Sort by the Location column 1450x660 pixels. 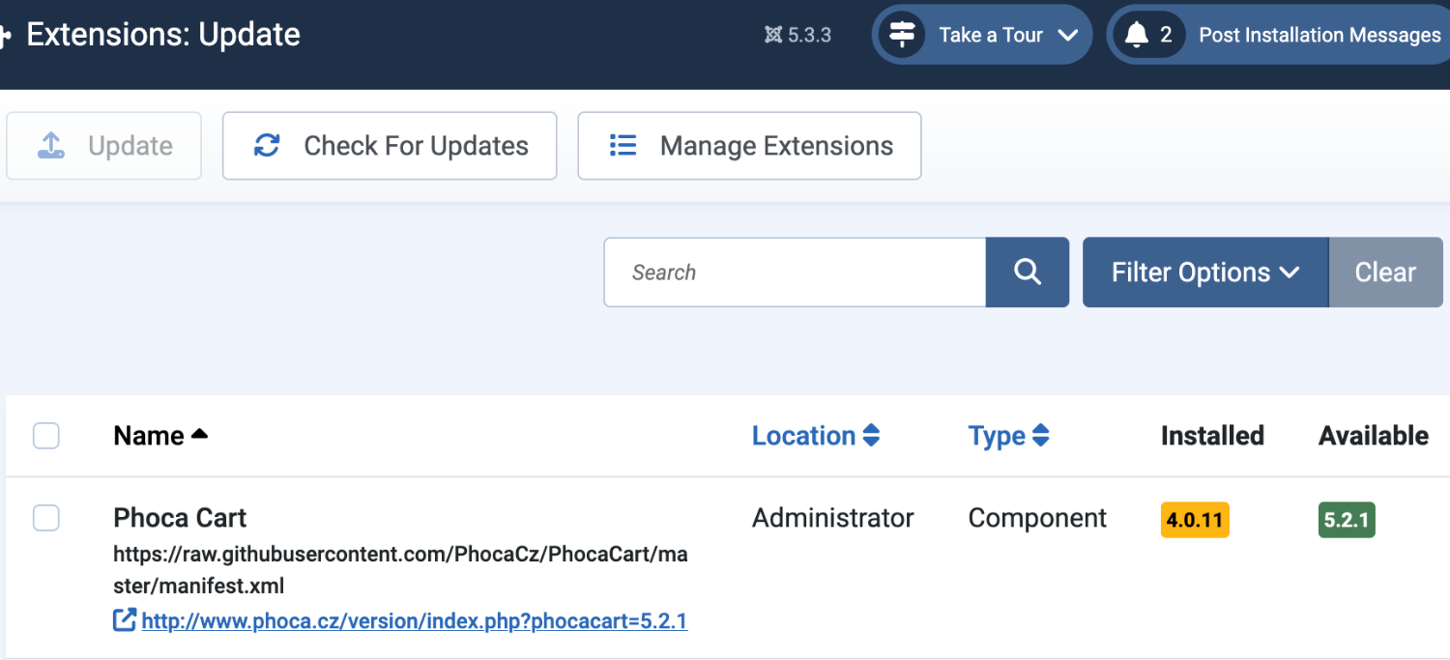[x=815, y=436]
